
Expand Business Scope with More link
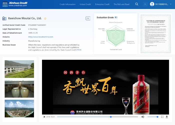[79, 50]
